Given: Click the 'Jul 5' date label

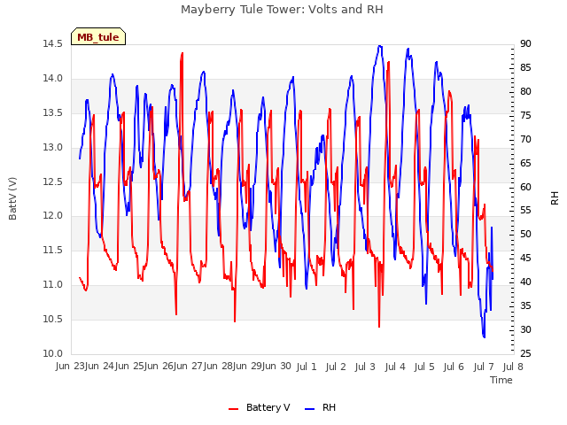Looking at the screenshot, I should [x=424, y=367].
